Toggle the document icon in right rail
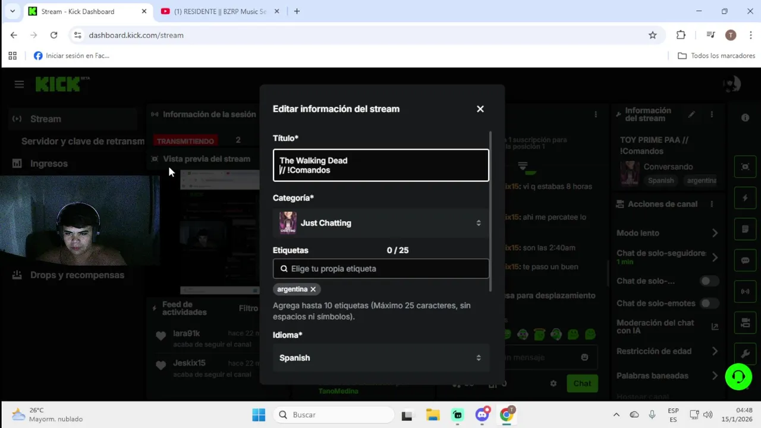 click(x=746, y=229)
